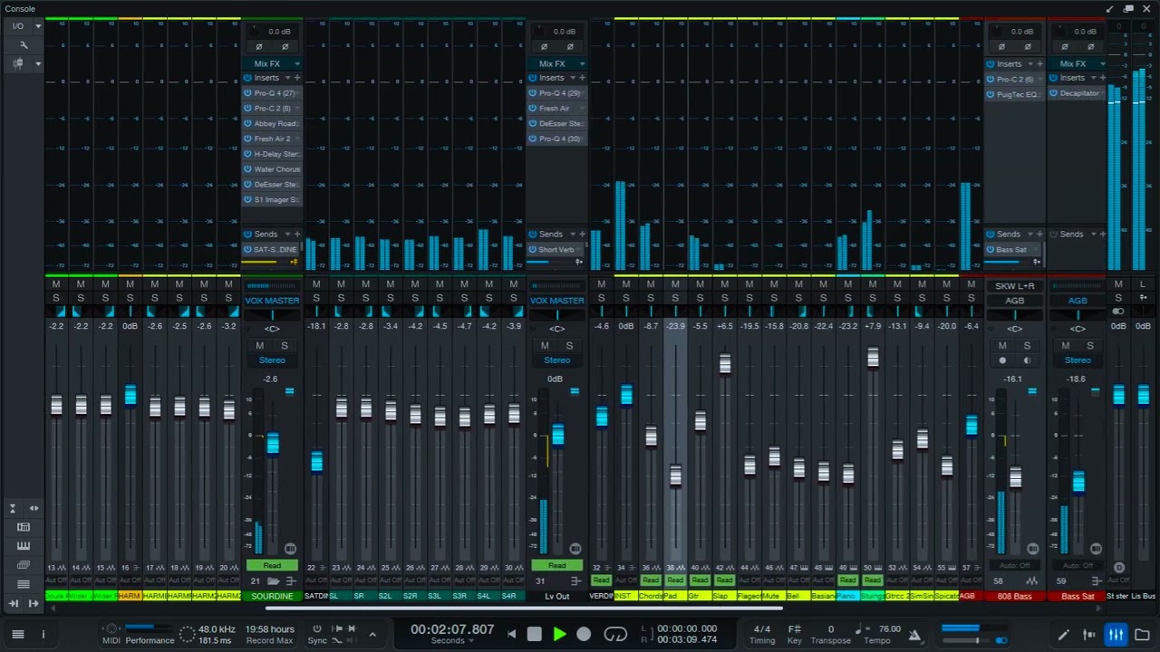The image size is (1160, 652).
Task: Click the Lv Out Read automation button
Action: point(556,566)
